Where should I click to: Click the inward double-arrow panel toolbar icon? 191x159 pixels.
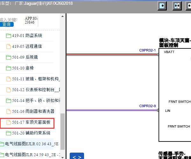click(x=177, y=6)
